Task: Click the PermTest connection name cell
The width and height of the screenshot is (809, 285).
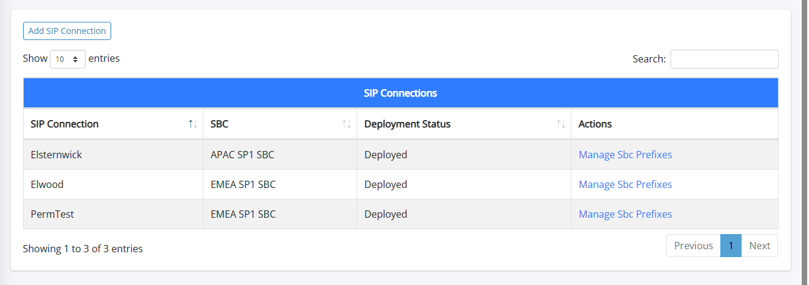Action: click(x=52, y=214)
